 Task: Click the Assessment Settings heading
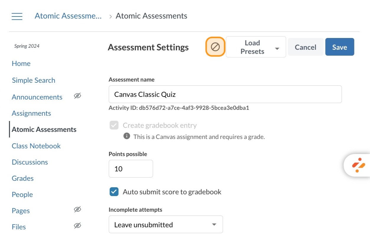[x=148, y=47]
